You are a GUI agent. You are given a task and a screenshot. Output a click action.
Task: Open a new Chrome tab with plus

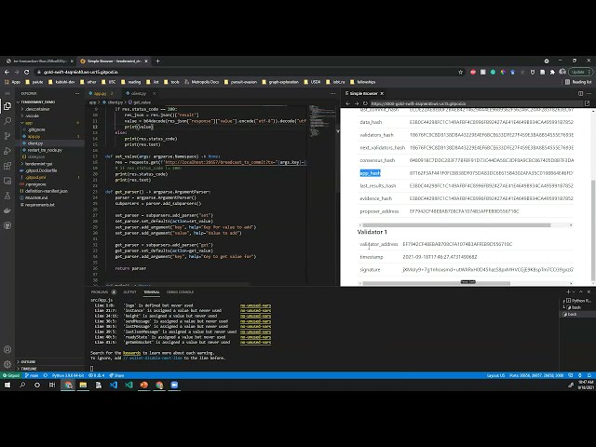click(x=157, y=61)
